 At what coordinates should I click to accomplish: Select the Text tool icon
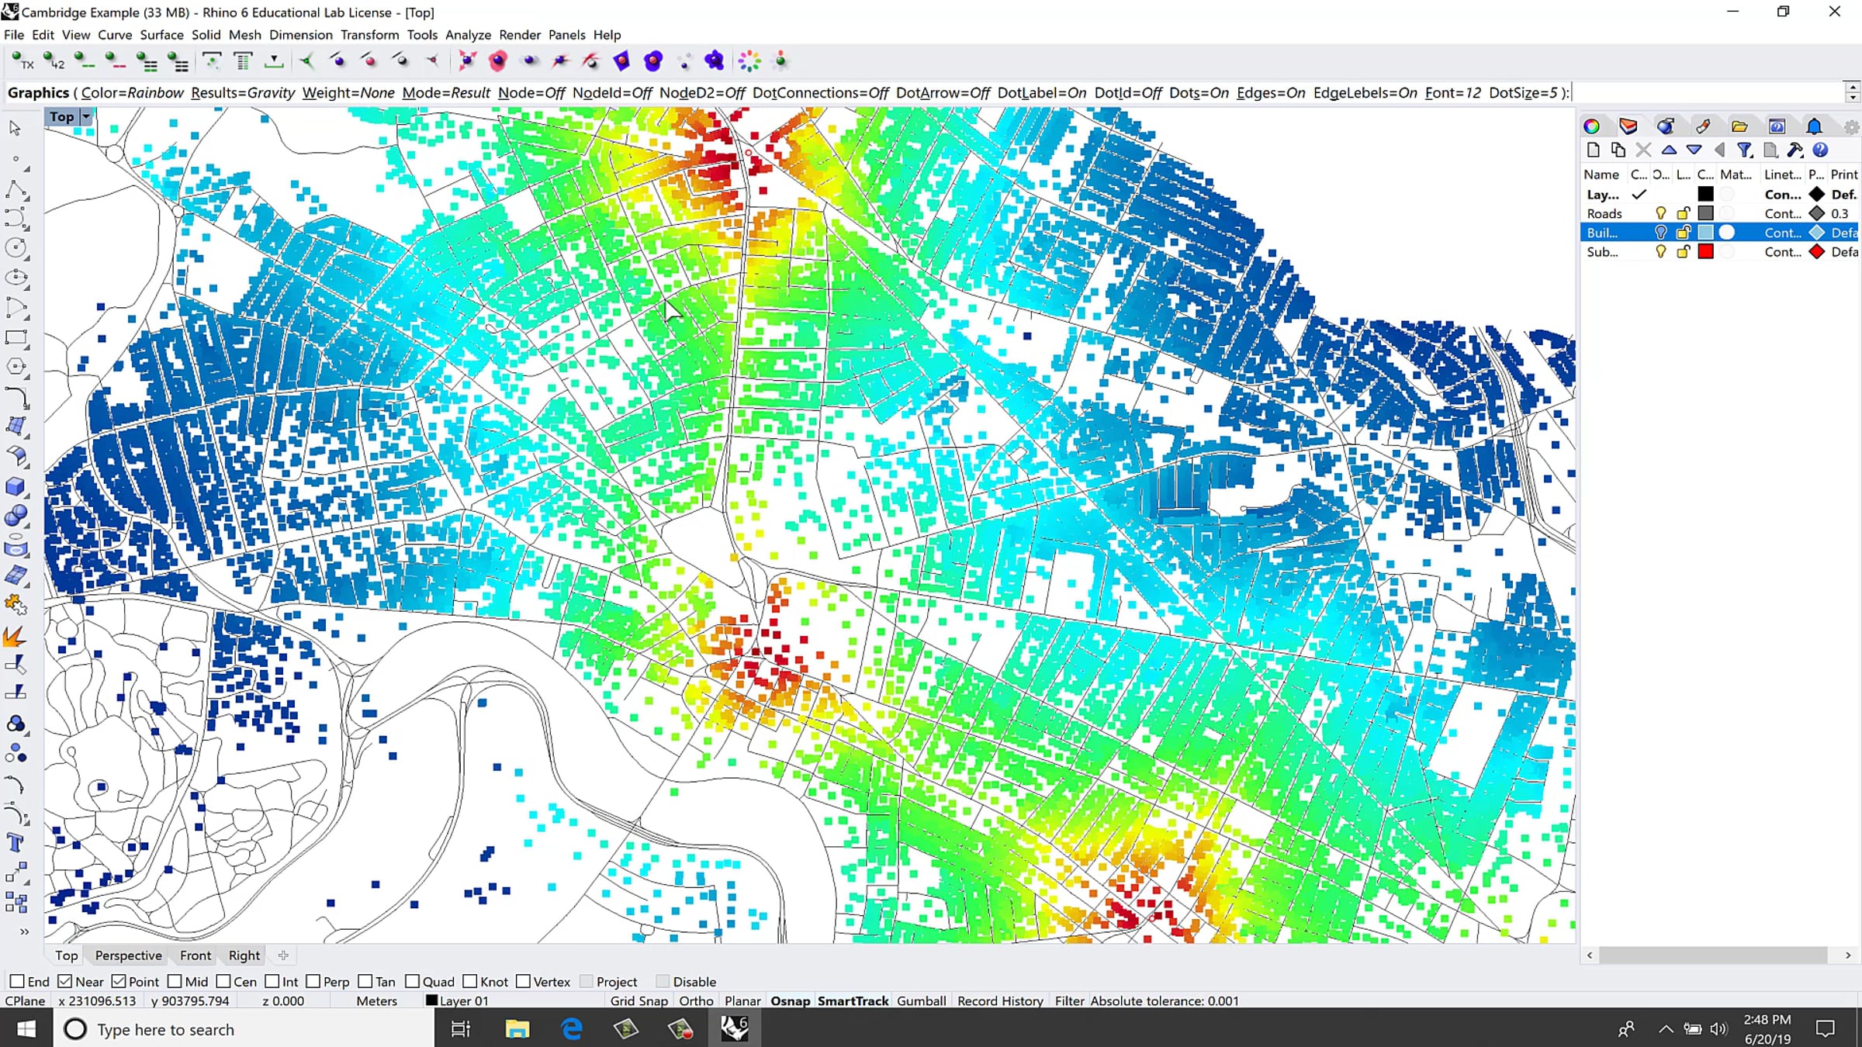[x=15, y=843]
